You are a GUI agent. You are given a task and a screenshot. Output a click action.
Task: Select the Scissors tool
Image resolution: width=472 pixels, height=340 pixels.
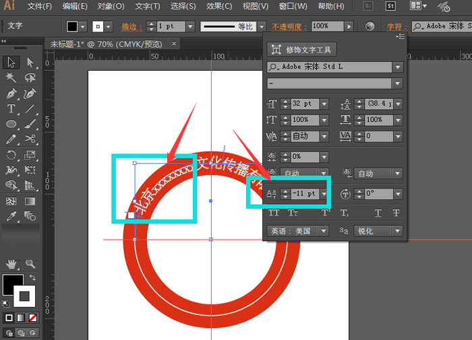click(x=30, y=139)
